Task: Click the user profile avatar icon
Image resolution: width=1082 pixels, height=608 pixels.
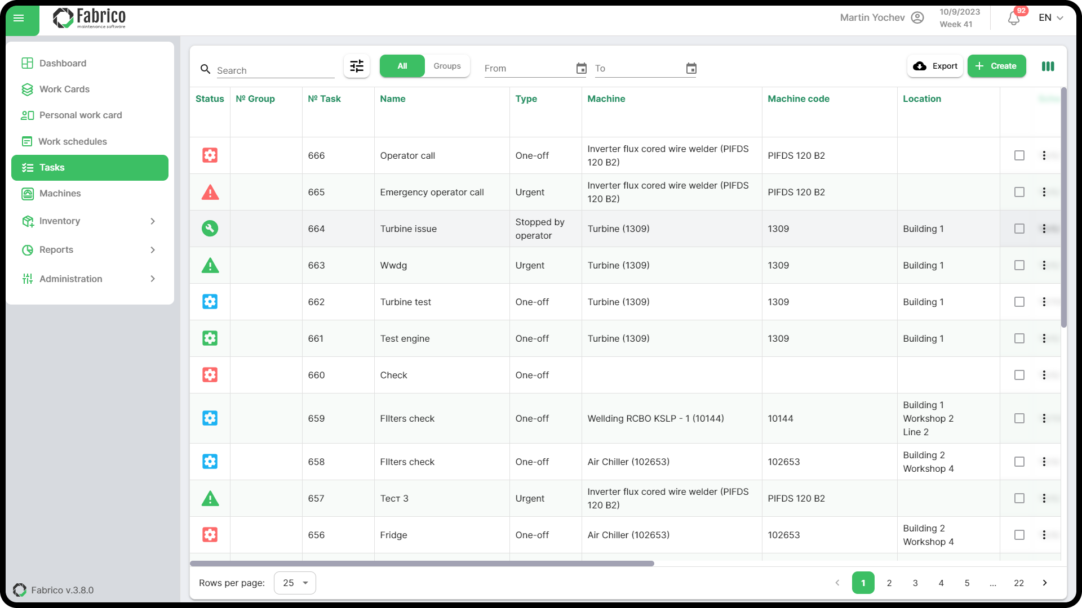Action: pos(917,17)
